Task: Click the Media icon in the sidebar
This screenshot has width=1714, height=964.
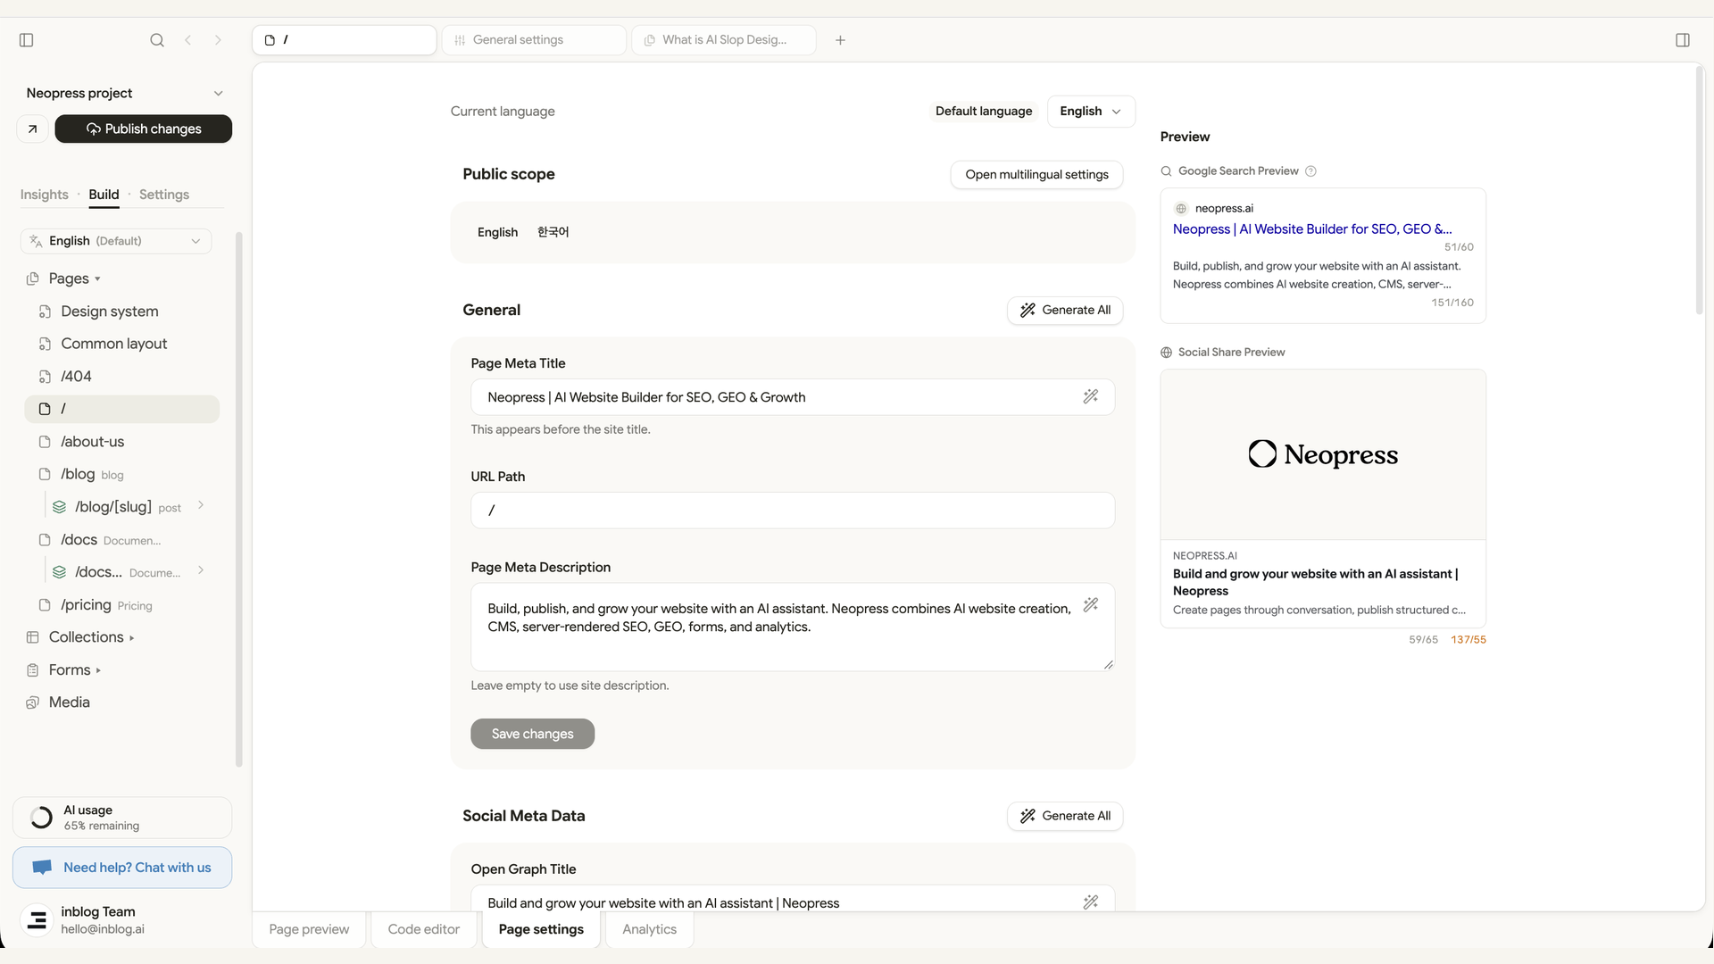Action: [x=33, y=702]
